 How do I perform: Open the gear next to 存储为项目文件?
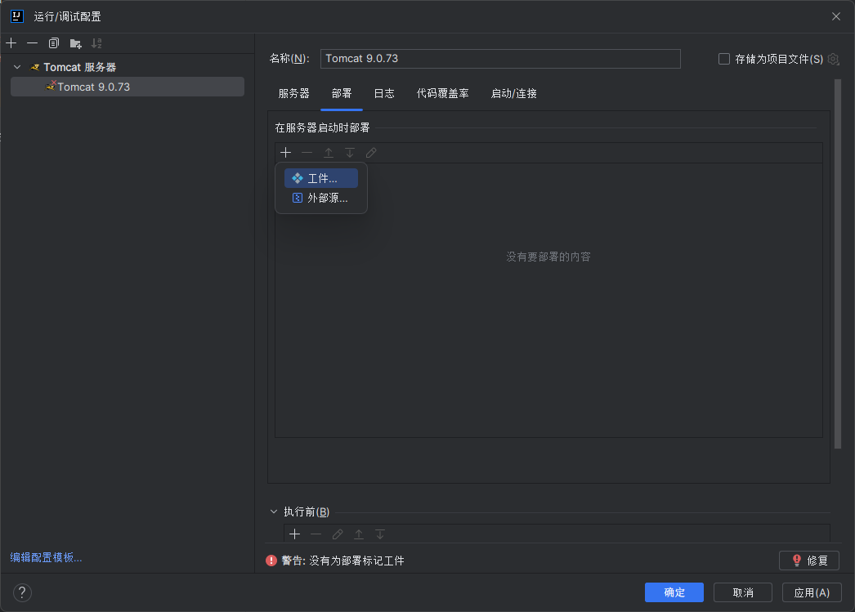(x=833, y=59)
